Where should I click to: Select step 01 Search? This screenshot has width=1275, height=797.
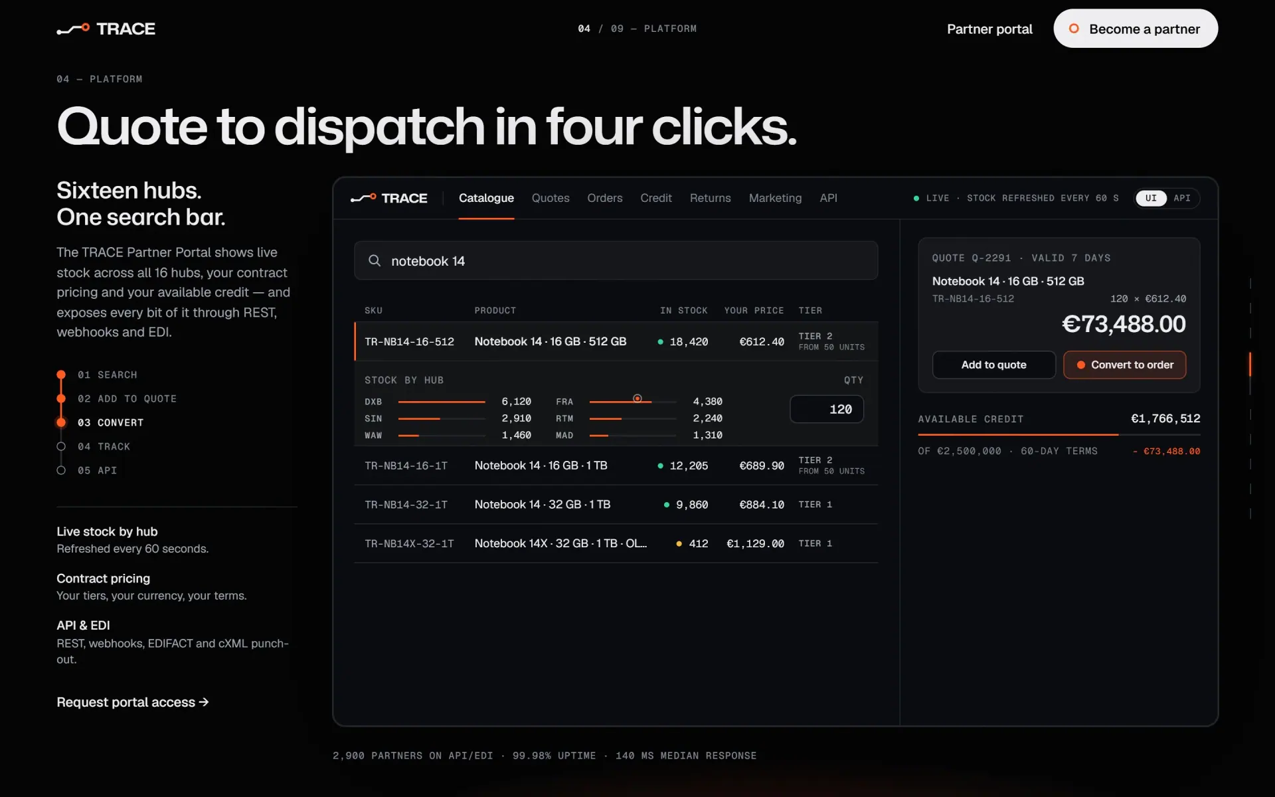click(x=97, y=375)
